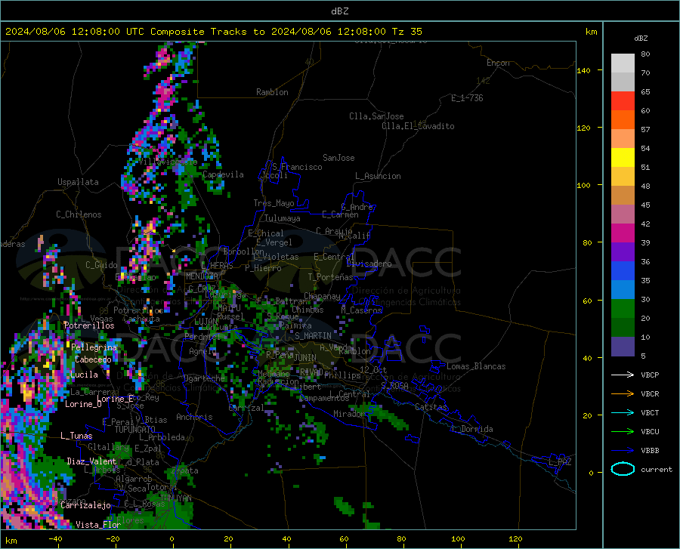
Task: Click the Carrizal label
Action: (246, 409)
